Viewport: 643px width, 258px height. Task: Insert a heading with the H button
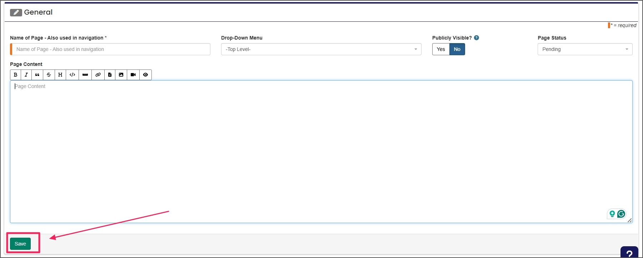60,75
